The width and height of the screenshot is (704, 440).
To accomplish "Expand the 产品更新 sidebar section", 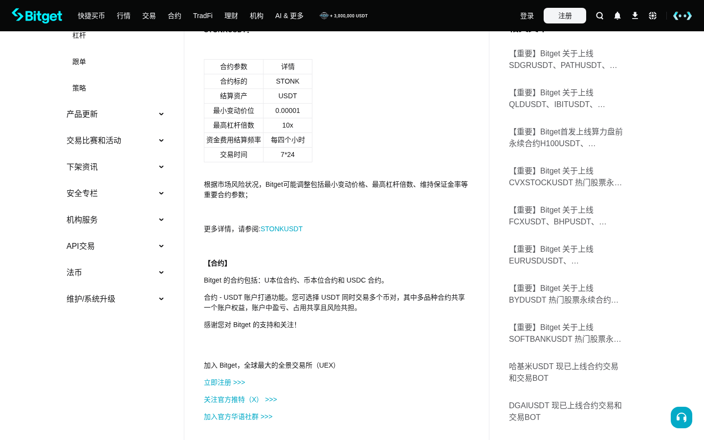I will pyautogui.click(x=115, y=114).
